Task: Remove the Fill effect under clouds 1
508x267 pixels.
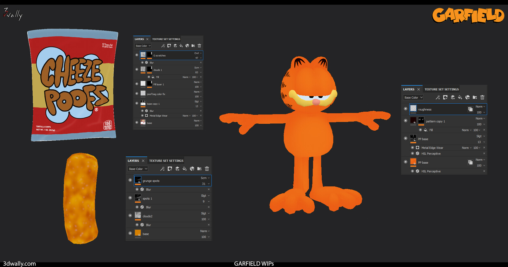Action: click(x=201, y=77)
